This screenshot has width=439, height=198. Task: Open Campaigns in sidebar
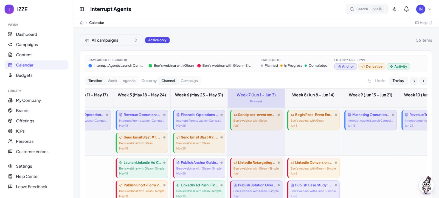click(36, 45)
